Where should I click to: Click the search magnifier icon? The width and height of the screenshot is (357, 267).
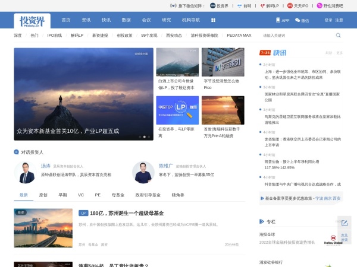[x=338, y=36]
